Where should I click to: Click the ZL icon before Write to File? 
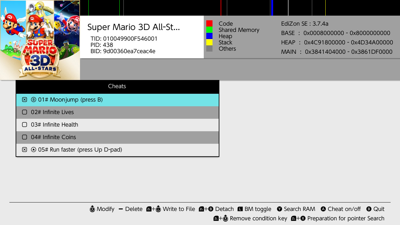point(149,209)
